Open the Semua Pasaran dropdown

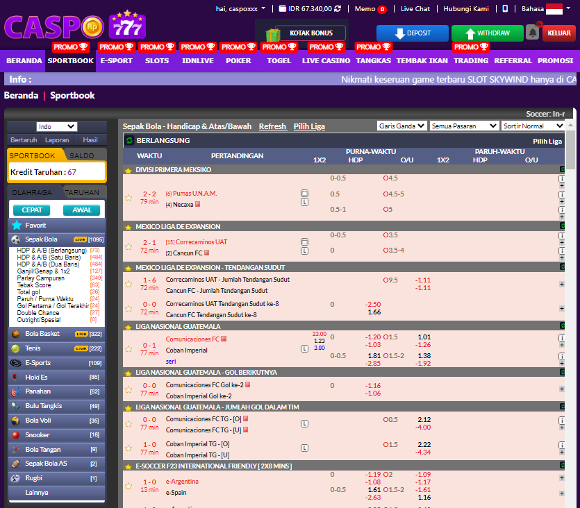click(x=464, y=126)
